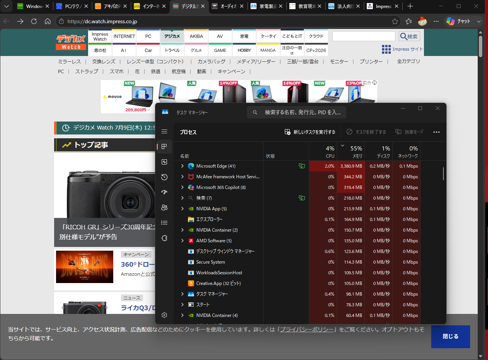488x360 pixels.
Task: Open the drone campaign article thumbnail
Action: click(x=85, y=267)
